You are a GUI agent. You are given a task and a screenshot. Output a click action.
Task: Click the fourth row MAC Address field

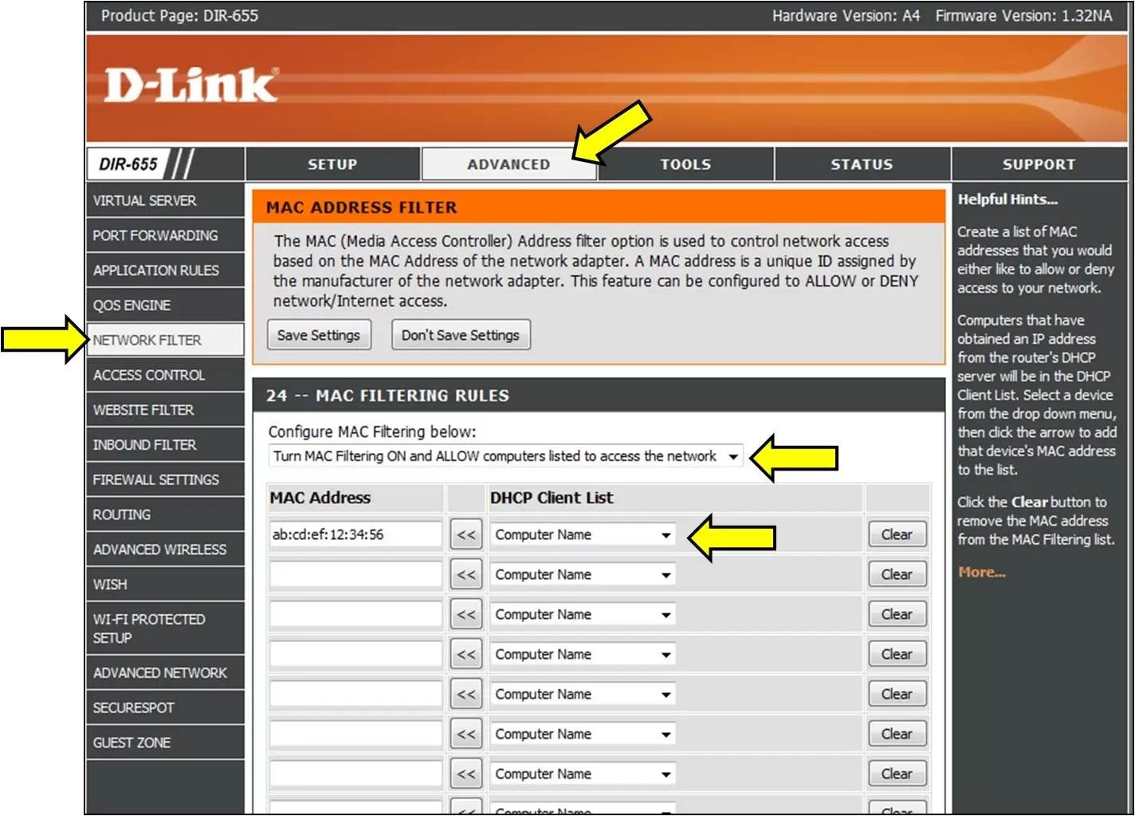click(x=355, y=654)
